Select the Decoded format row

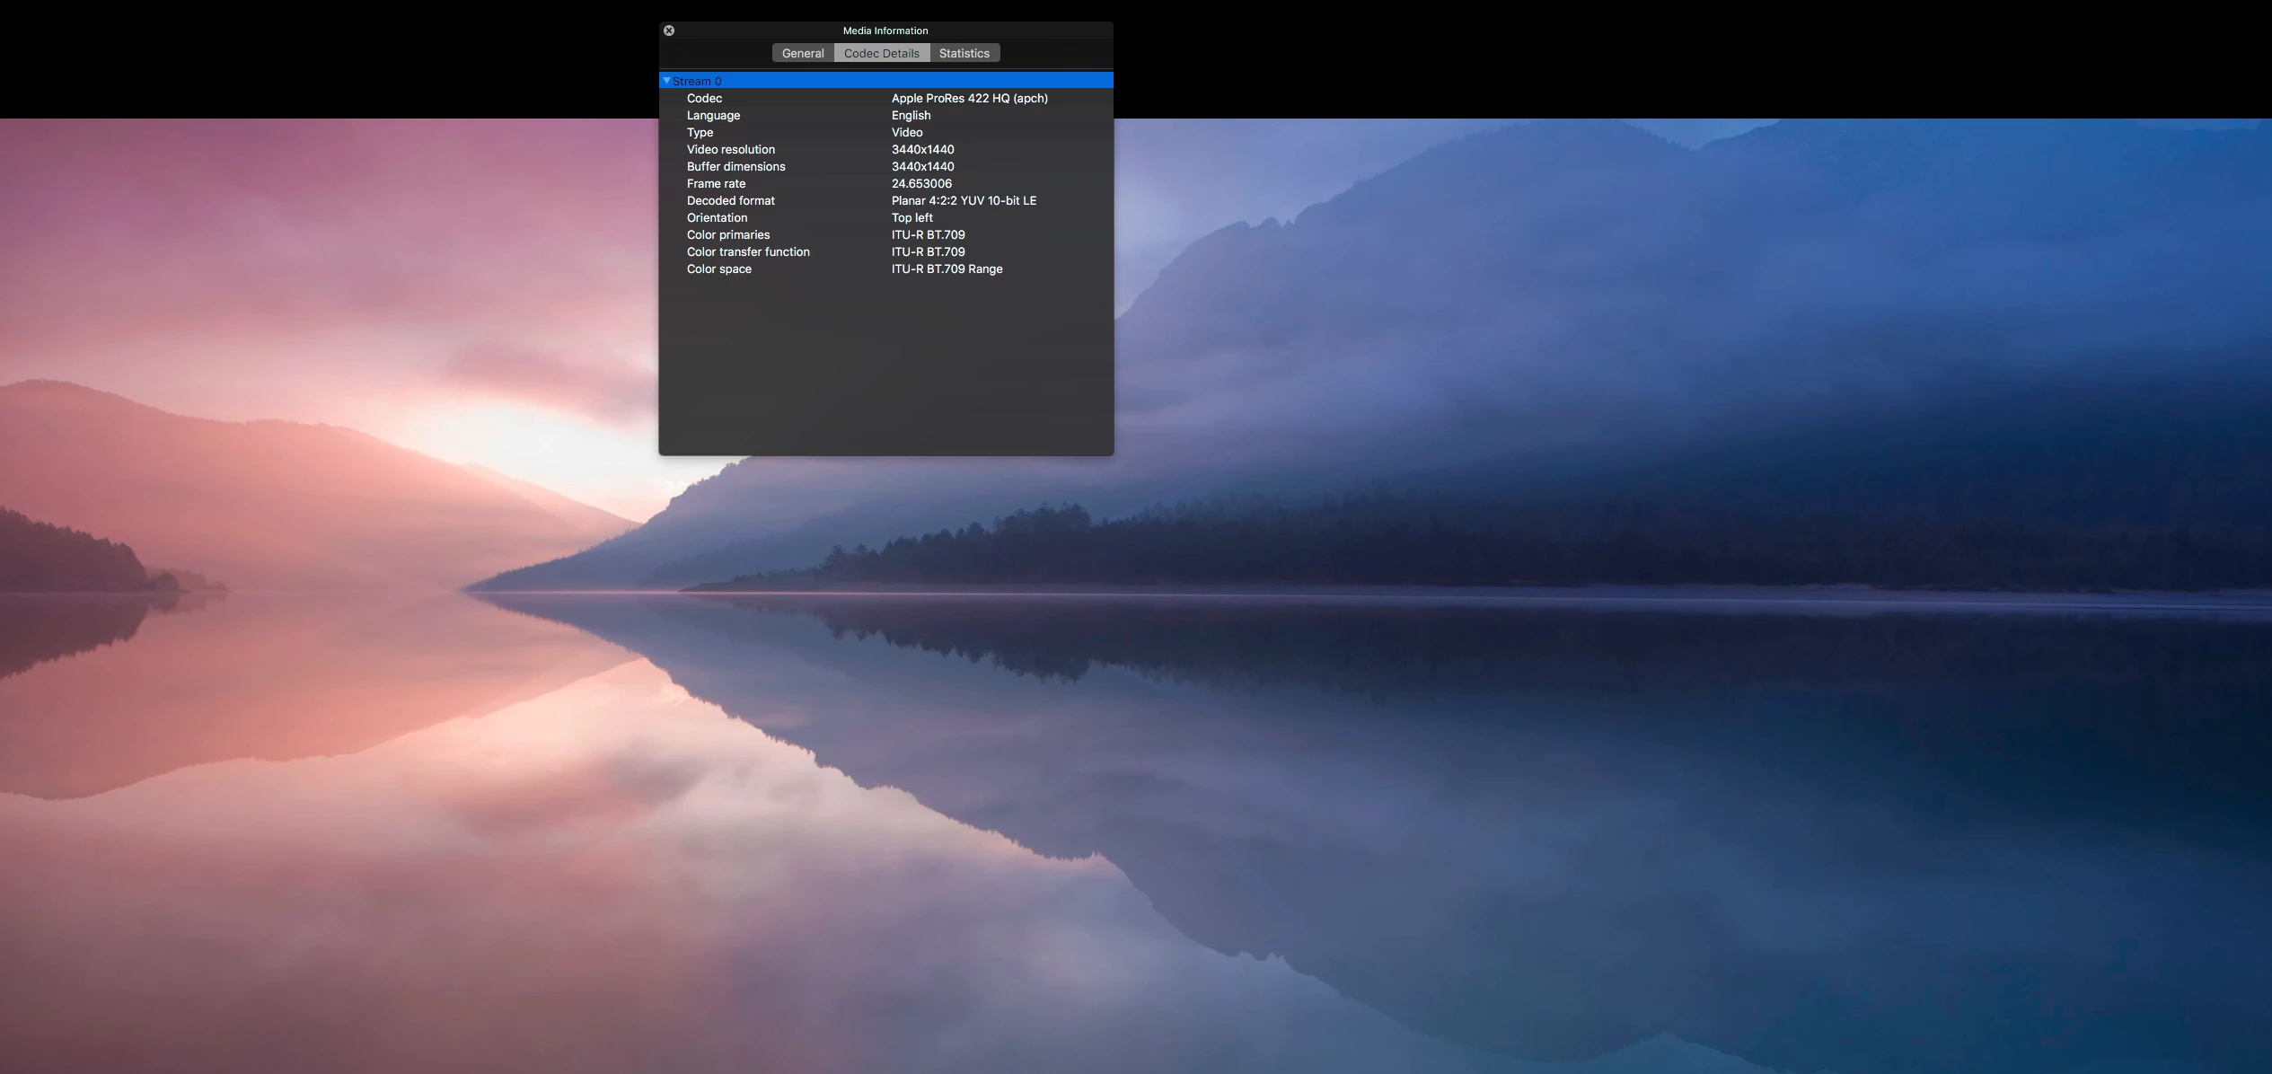coord(730,200)
